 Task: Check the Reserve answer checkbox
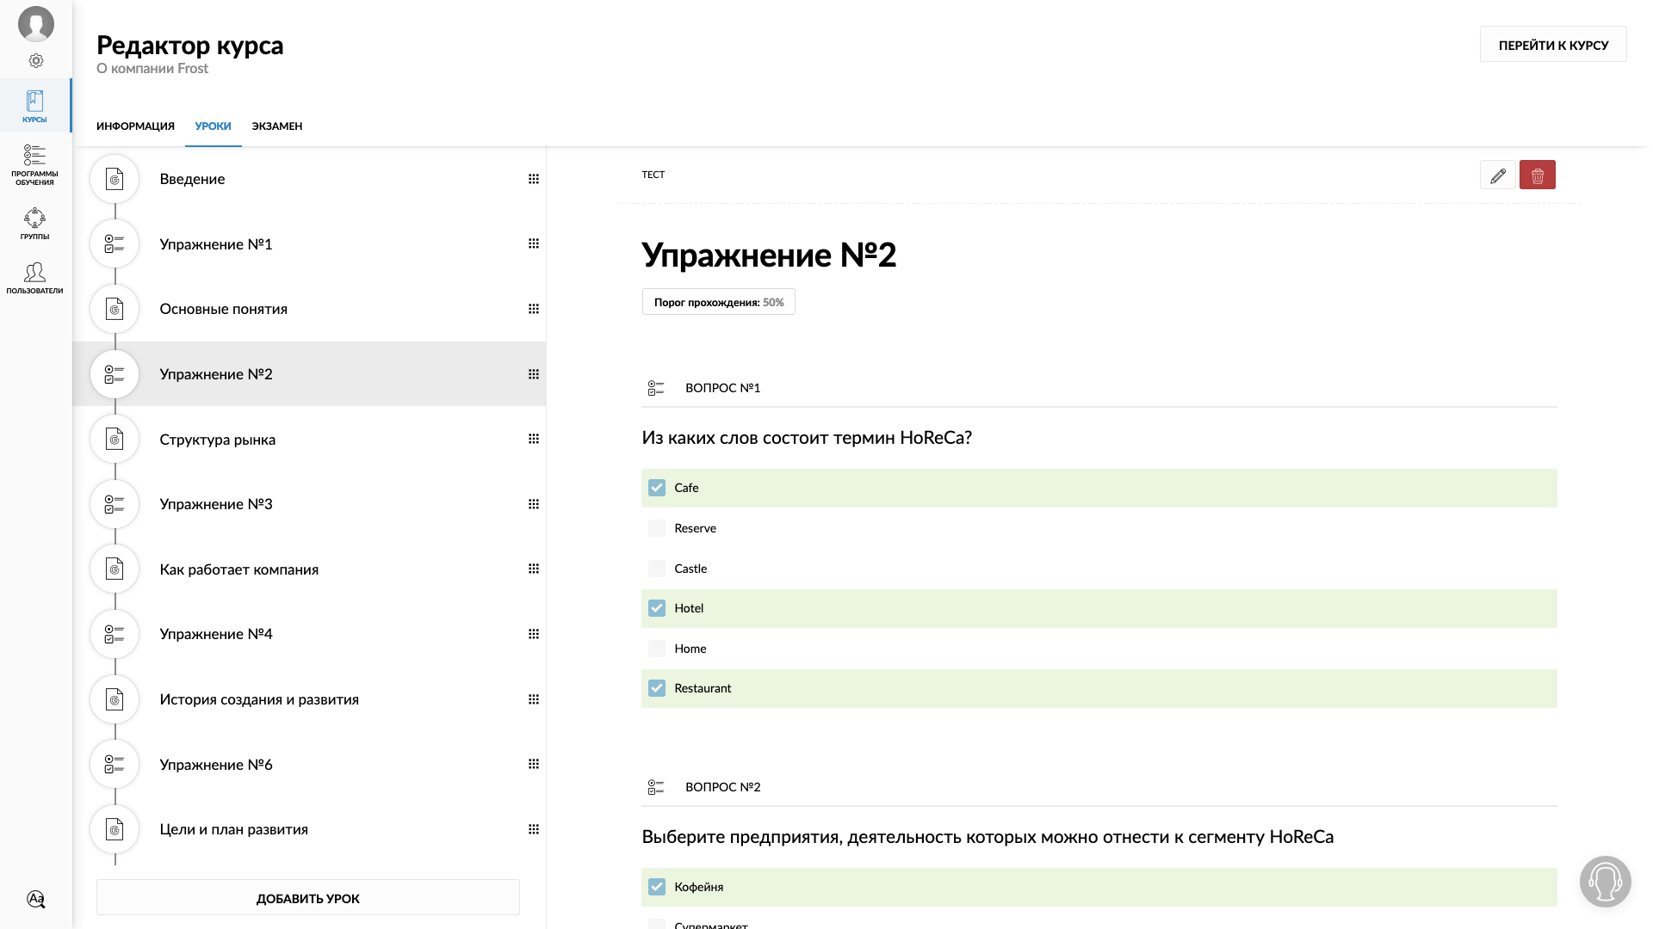coord(657,528)
